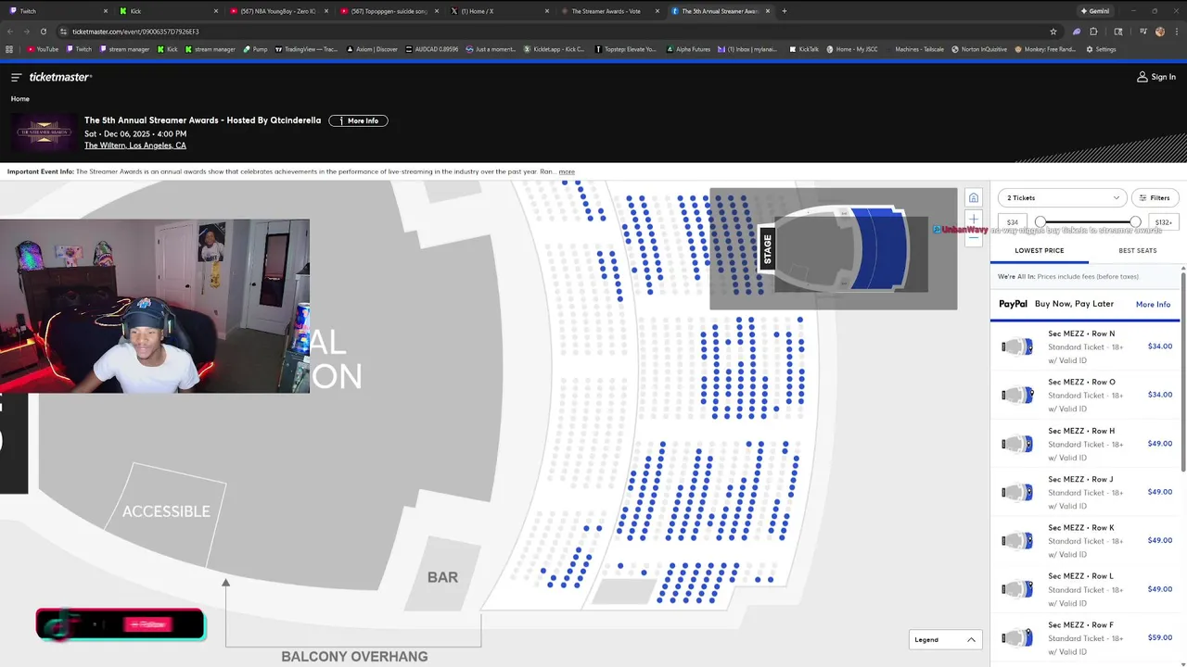Open The Wiltern, Los Angeles venue link
Screen dimensions: 1187x667
[x=135, y=145]
